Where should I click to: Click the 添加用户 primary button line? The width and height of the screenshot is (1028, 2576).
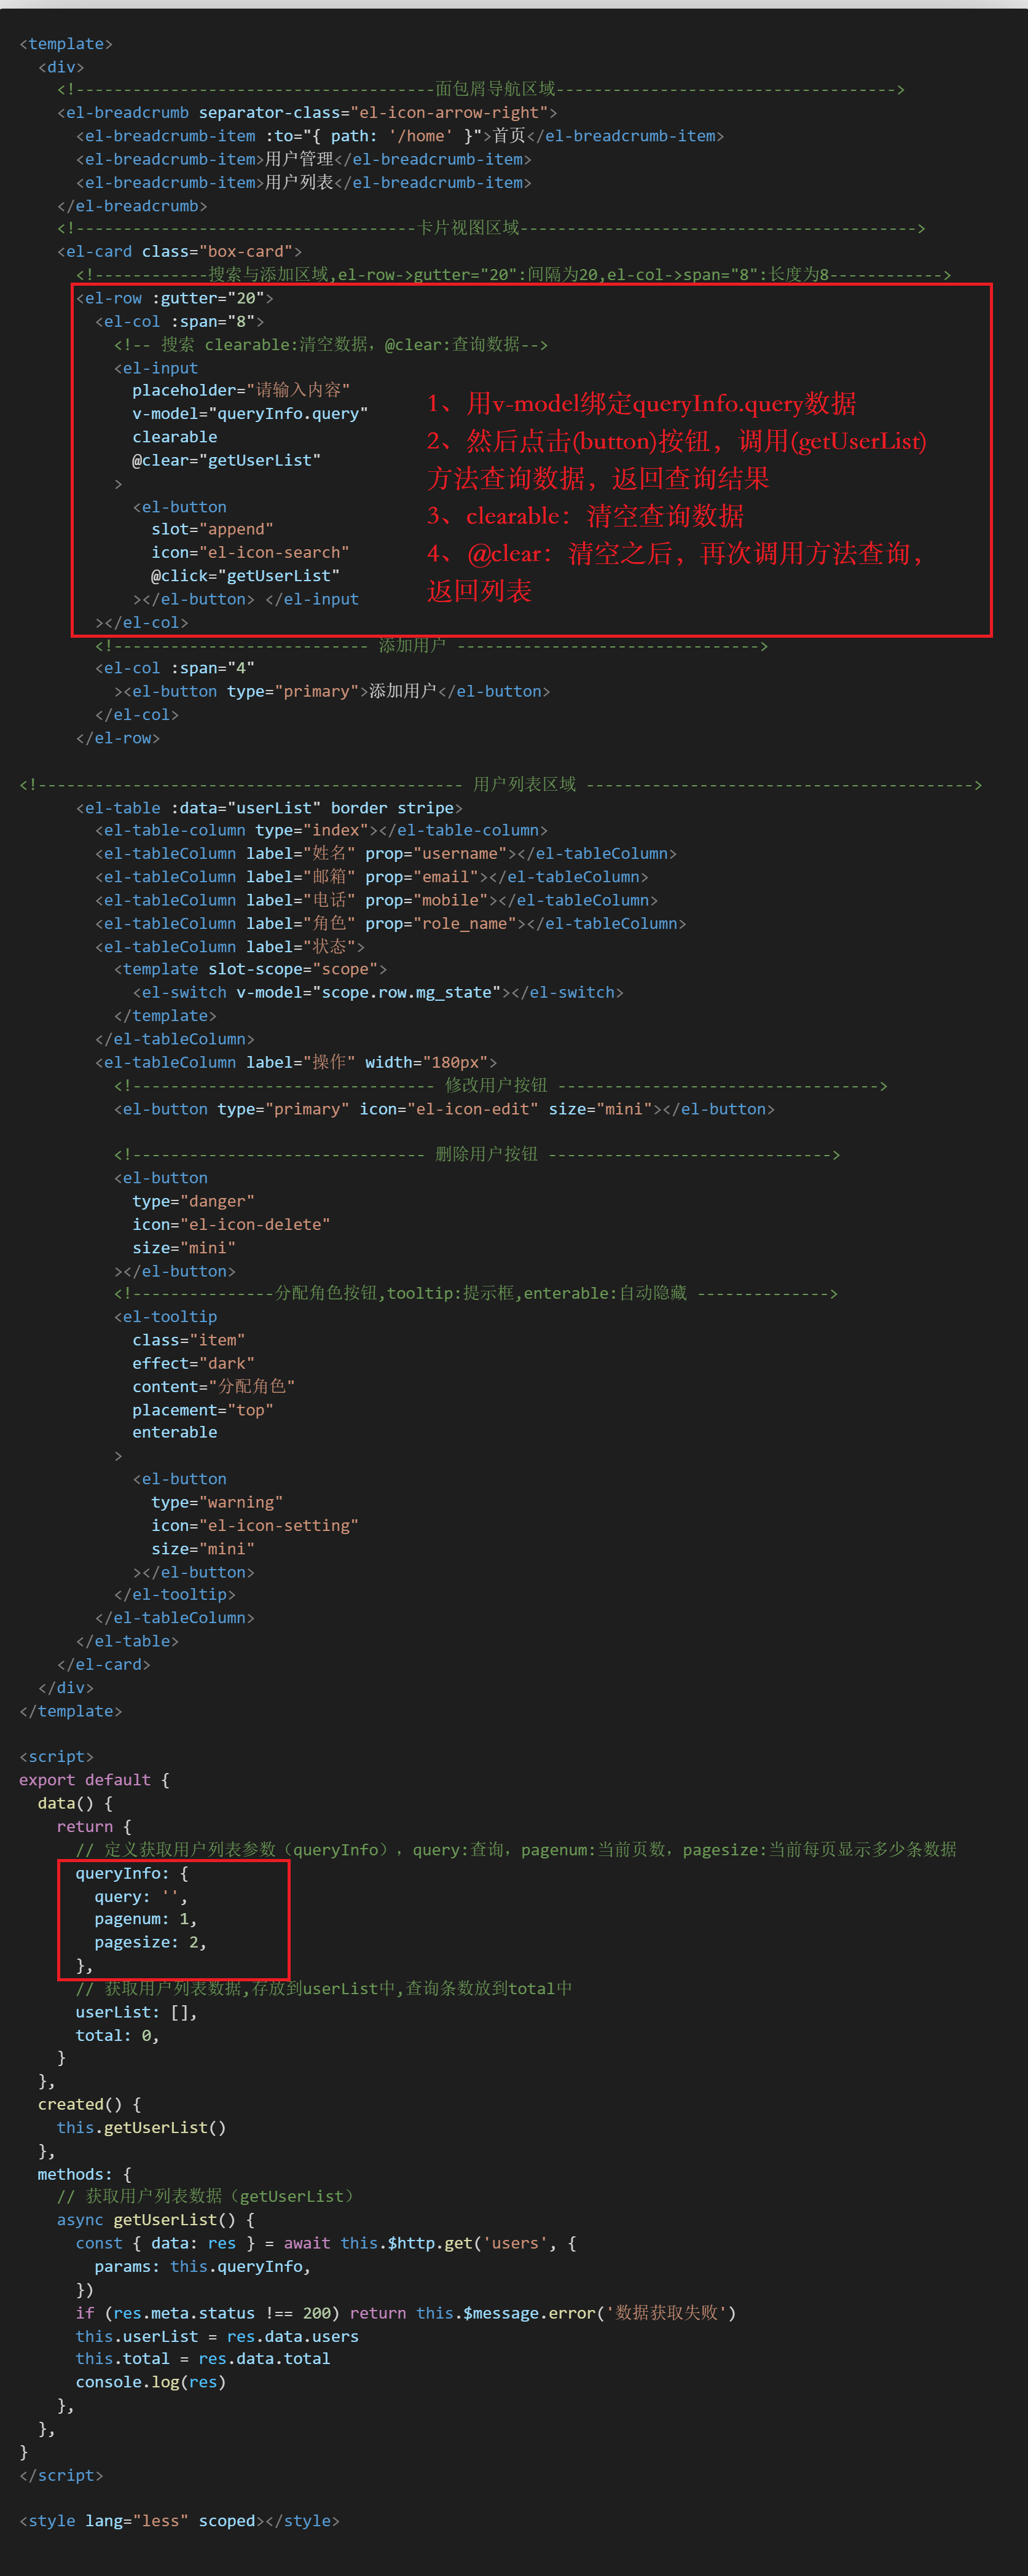332,692
